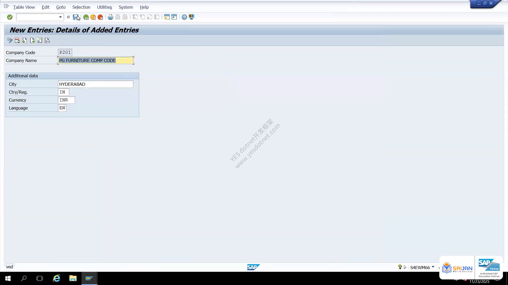Click the Create New Session icon
The height and width of the screenshot is (285, 508).
pyautogui.click(x=167, y=17)
